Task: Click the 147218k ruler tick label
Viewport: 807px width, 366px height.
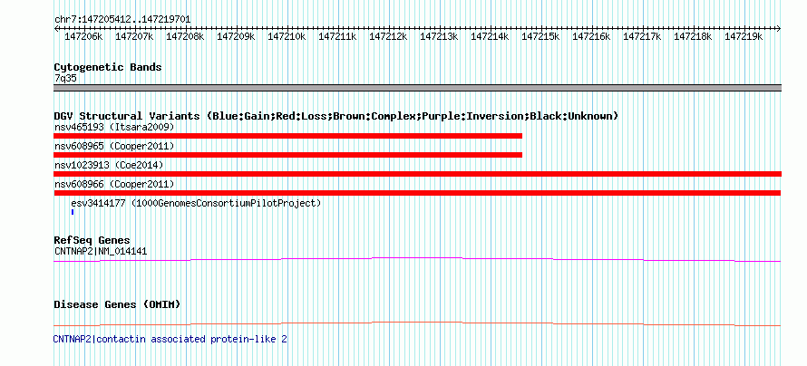Action: [x=694, y=36]
